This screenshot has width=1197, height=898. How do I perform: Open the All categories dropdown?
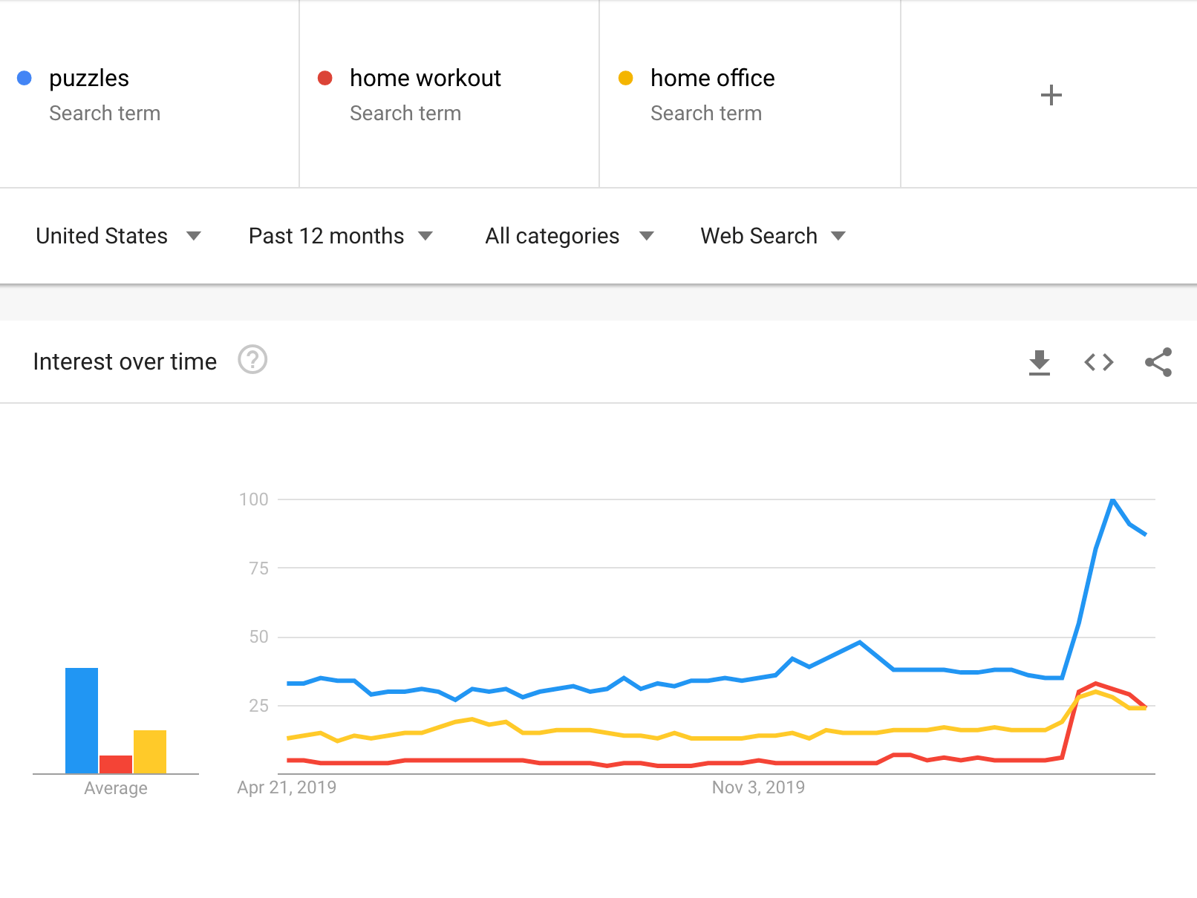[x=569, y=236]
